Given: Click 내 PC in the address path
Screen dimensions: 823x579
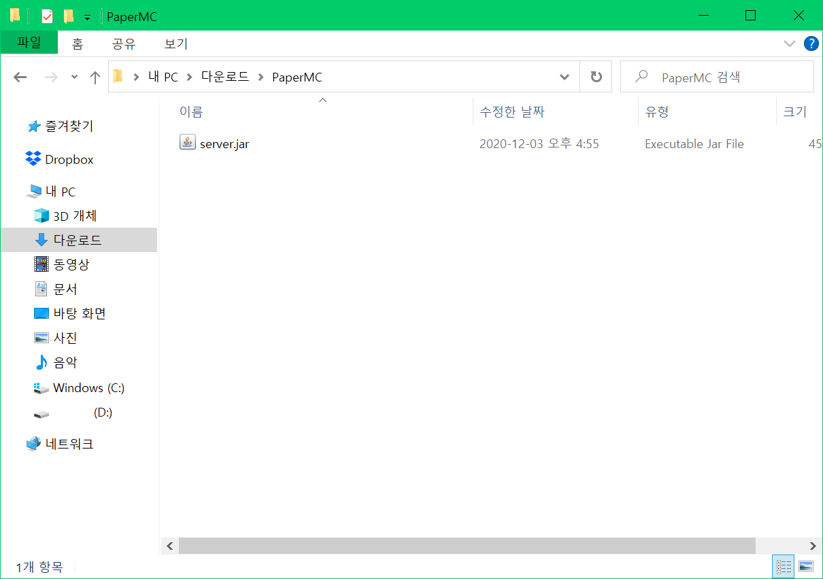Looking at the screenshot, I should (x=163, y=77).
